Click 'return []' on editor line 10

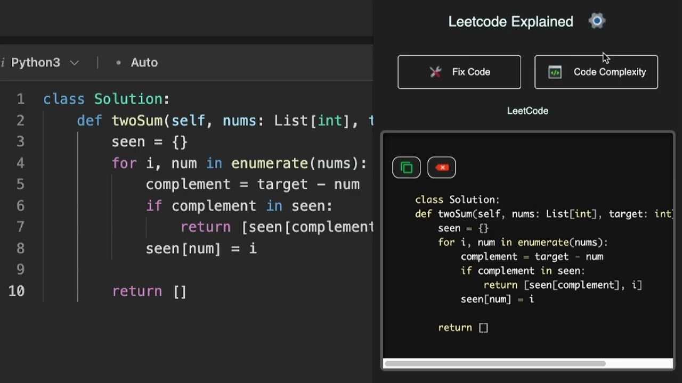[149, 292]
